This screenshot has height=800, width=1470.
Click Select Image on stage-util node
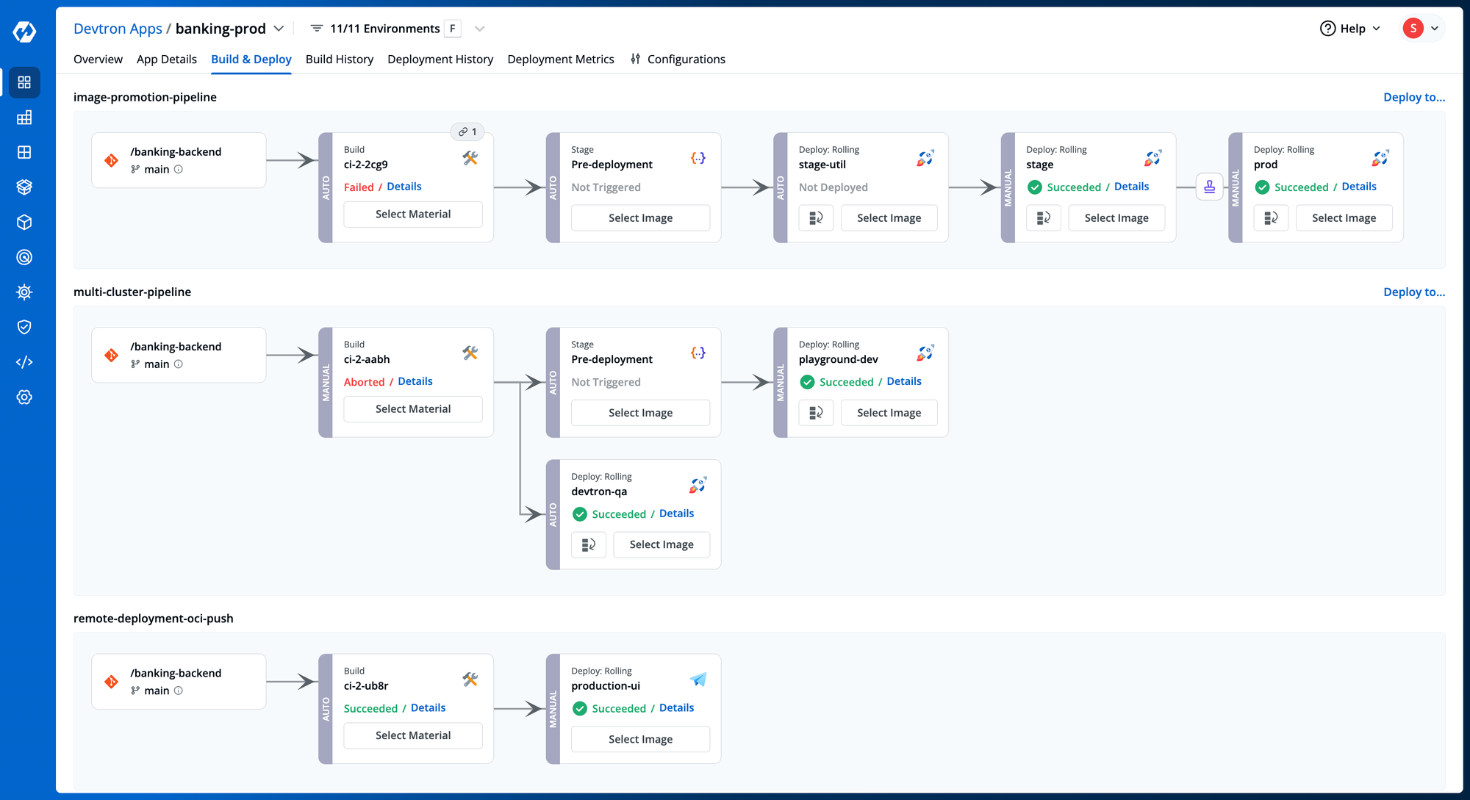(889, 218)
